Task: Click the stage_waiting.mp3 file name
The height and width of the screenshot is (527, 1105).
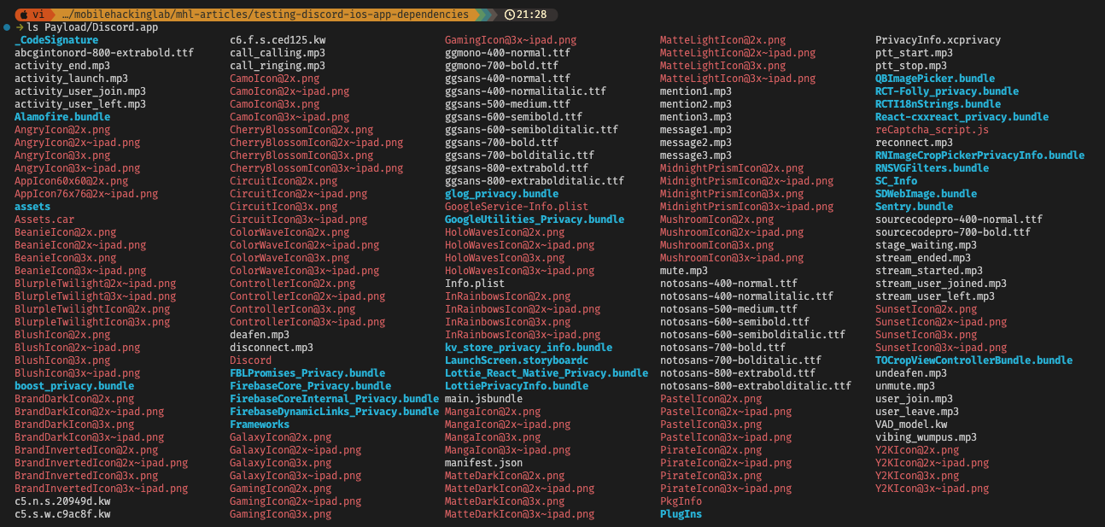Action: [927, 245]
